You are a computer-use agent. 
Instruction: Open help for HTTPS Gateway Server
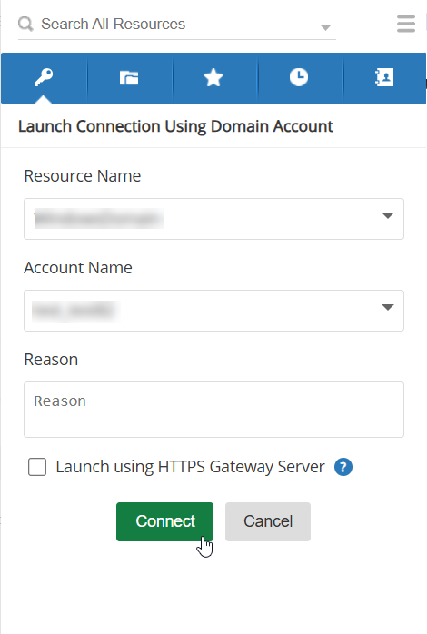pos(343,467)
